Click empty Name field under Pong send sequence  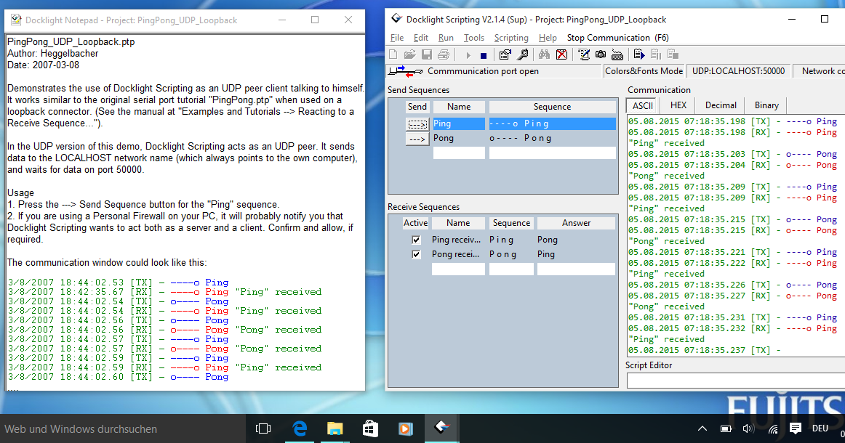click(x=459, y=153)
